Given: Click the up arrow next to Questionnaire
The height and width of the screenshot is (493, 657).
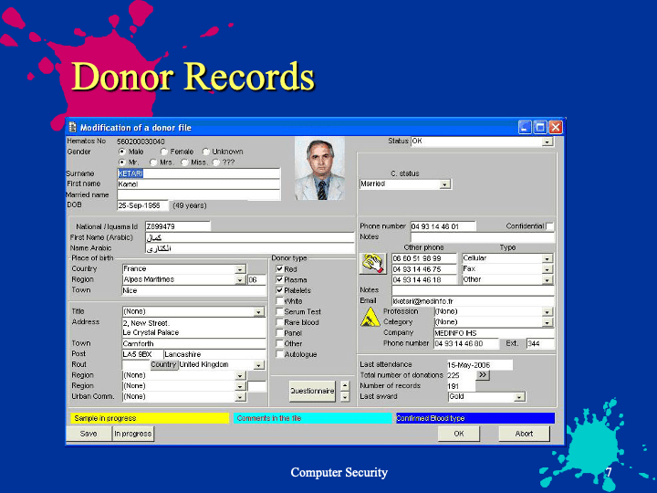Looking at the screenshot, I should [x=344, y=384].
